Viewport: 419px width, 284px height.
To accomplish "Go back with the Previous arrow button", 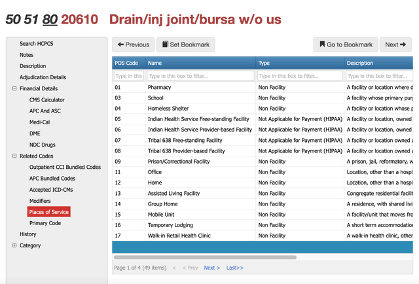I will point(133,44).
